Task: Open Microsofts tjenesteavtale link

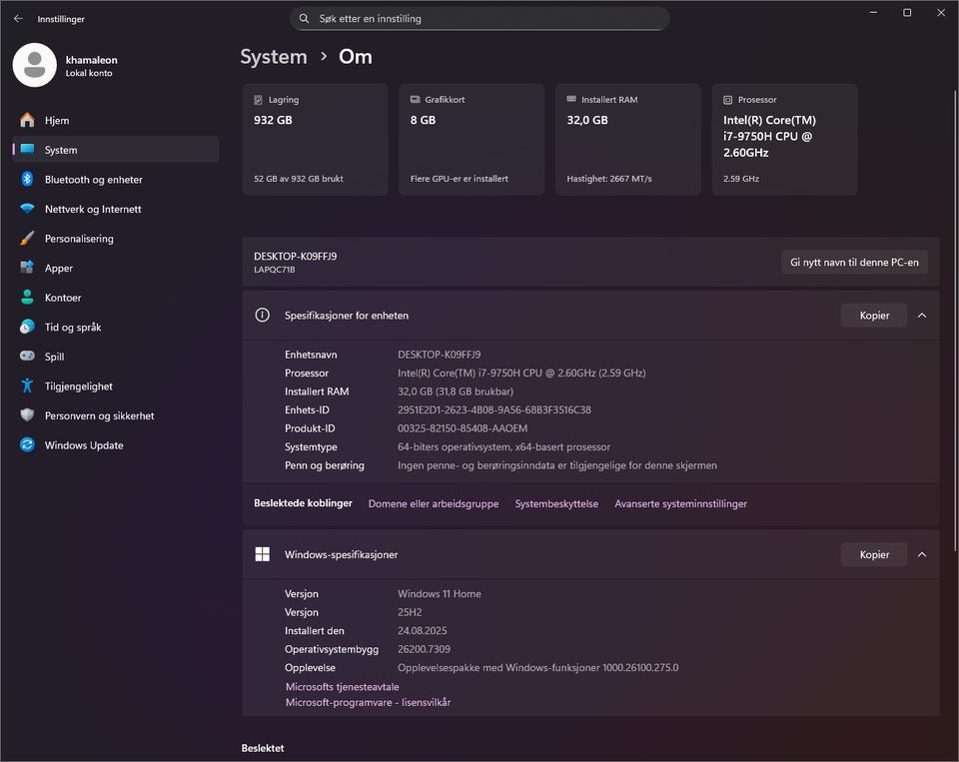Action: (342, 687)
